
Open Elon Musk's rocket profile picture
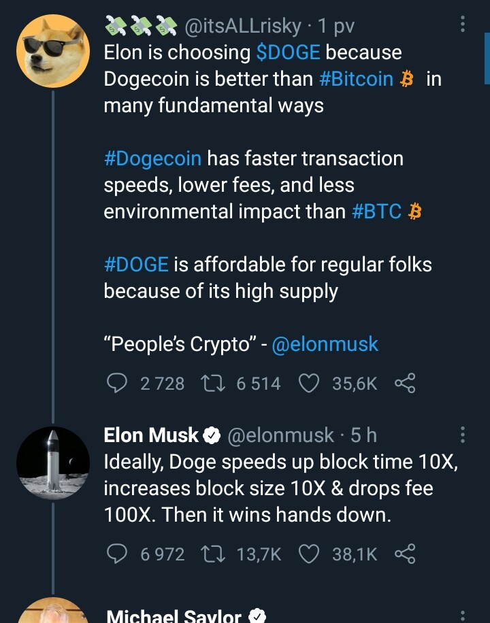point(53,463)
